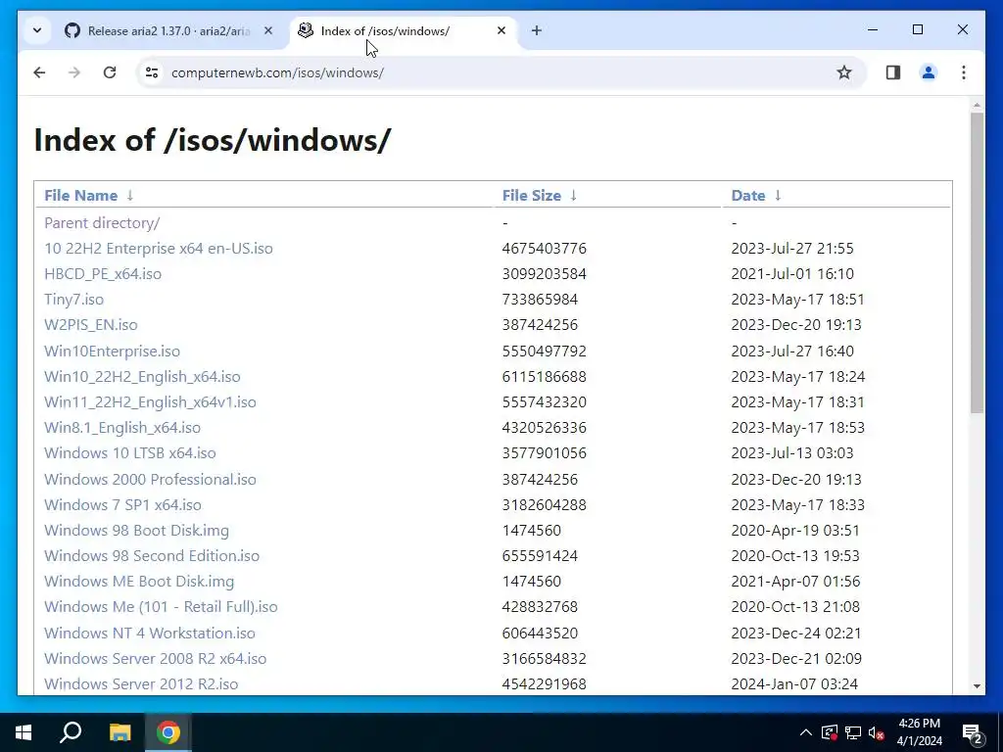Click date 2021-Jul-01 16:10
This screenshot has width=1003, height=752.
coord(791,274)
